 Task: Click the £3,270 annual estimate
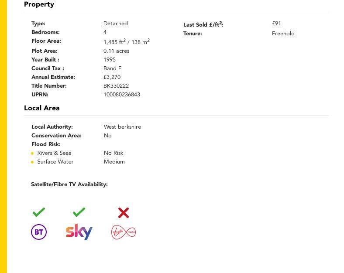pyautogui.click(x=112, y=77)
